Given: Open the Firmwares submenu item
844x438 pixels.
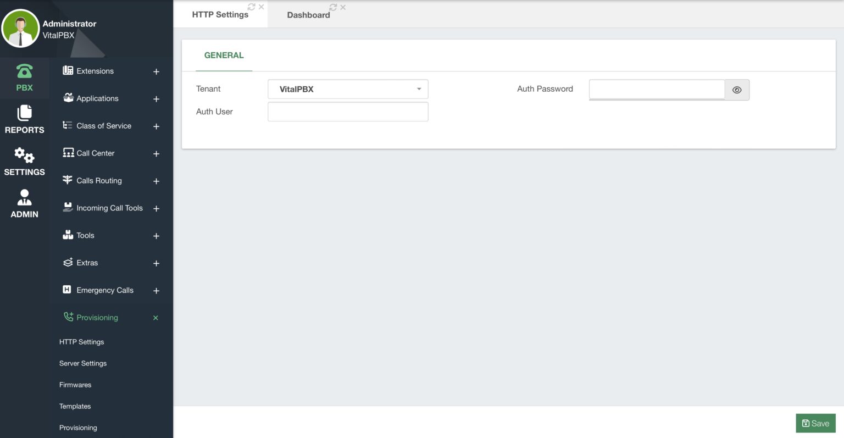Looking at the screenshot, I should [x=75, y=385].
